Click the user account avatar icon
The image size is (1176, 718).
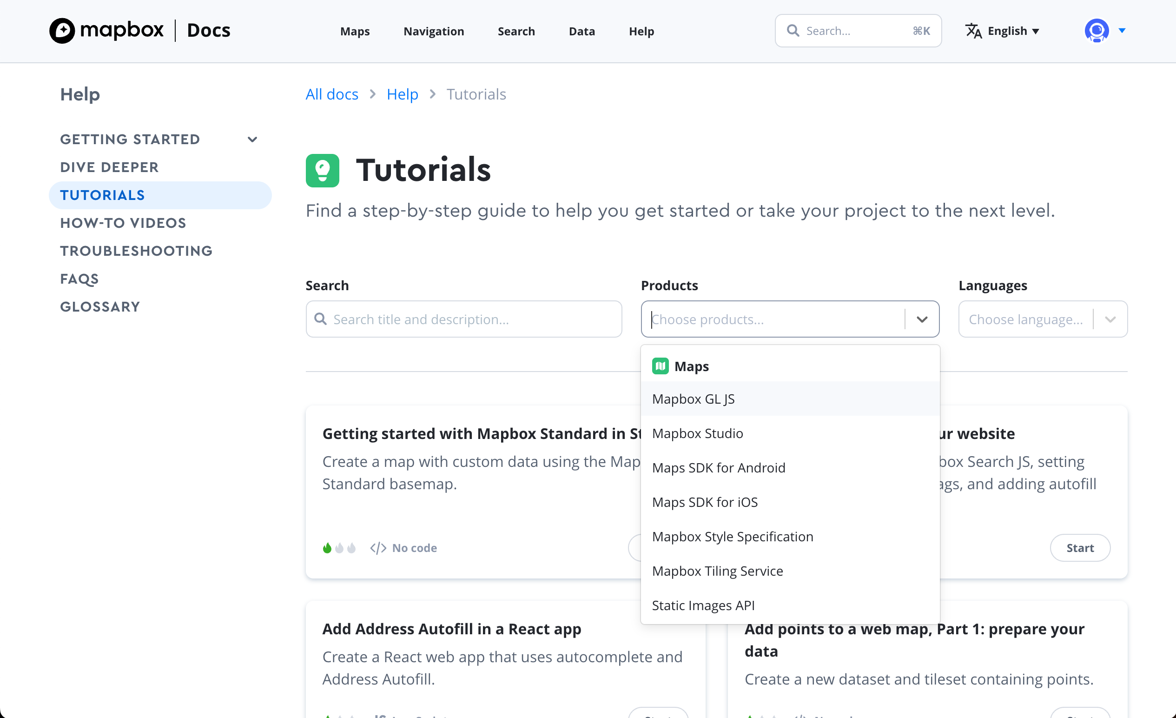pyautogui.click(x=1097, y=31)
